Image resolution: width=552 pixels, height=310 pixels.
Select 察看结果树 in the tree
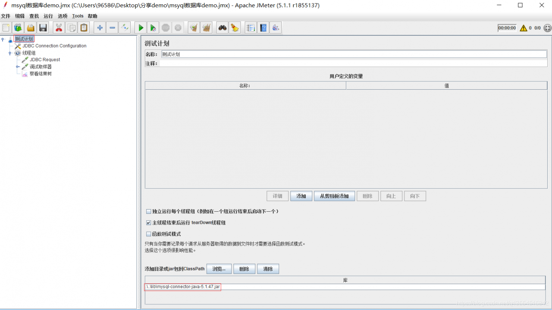41,74
